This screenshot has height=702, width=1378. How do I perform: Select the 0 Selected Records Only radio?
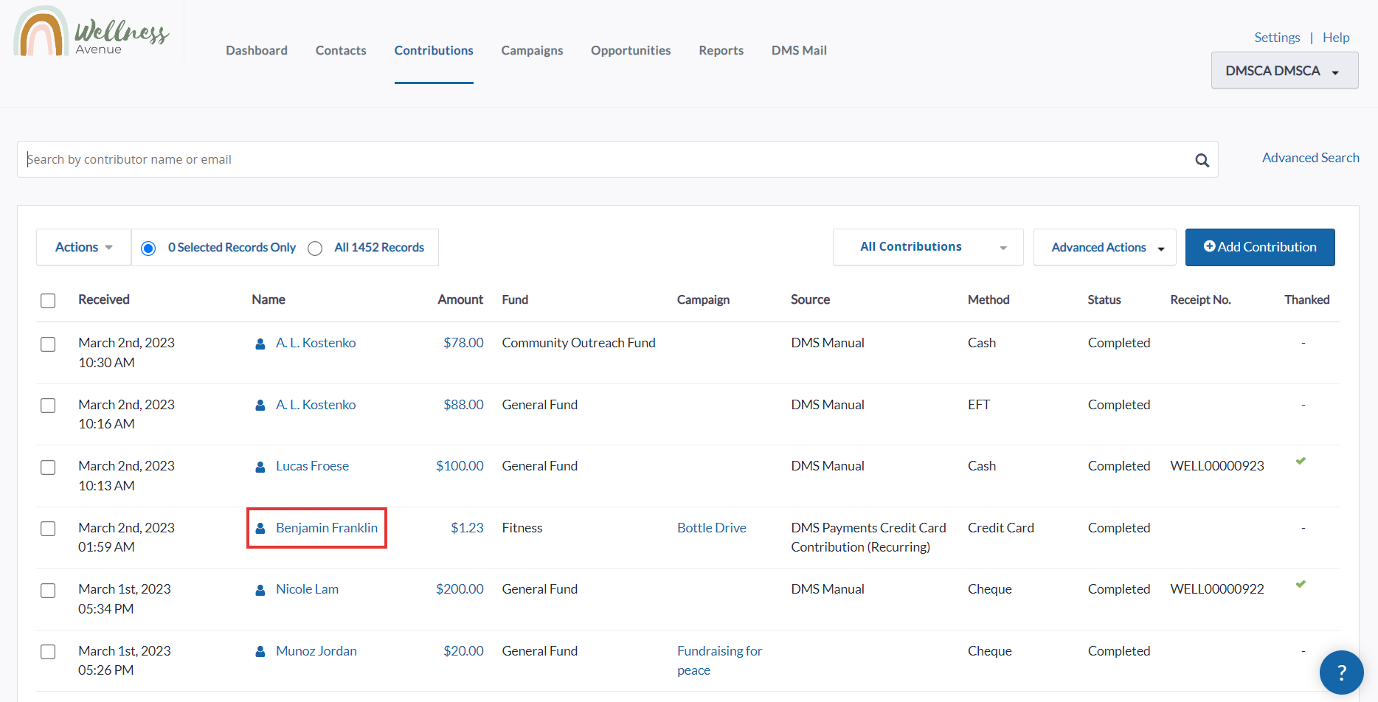tap(148, 248)
